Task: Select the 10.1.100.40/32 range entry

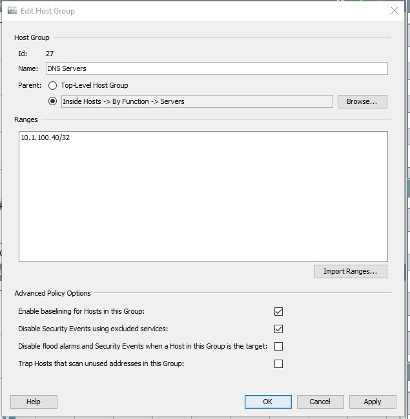Action: (45, 138)
